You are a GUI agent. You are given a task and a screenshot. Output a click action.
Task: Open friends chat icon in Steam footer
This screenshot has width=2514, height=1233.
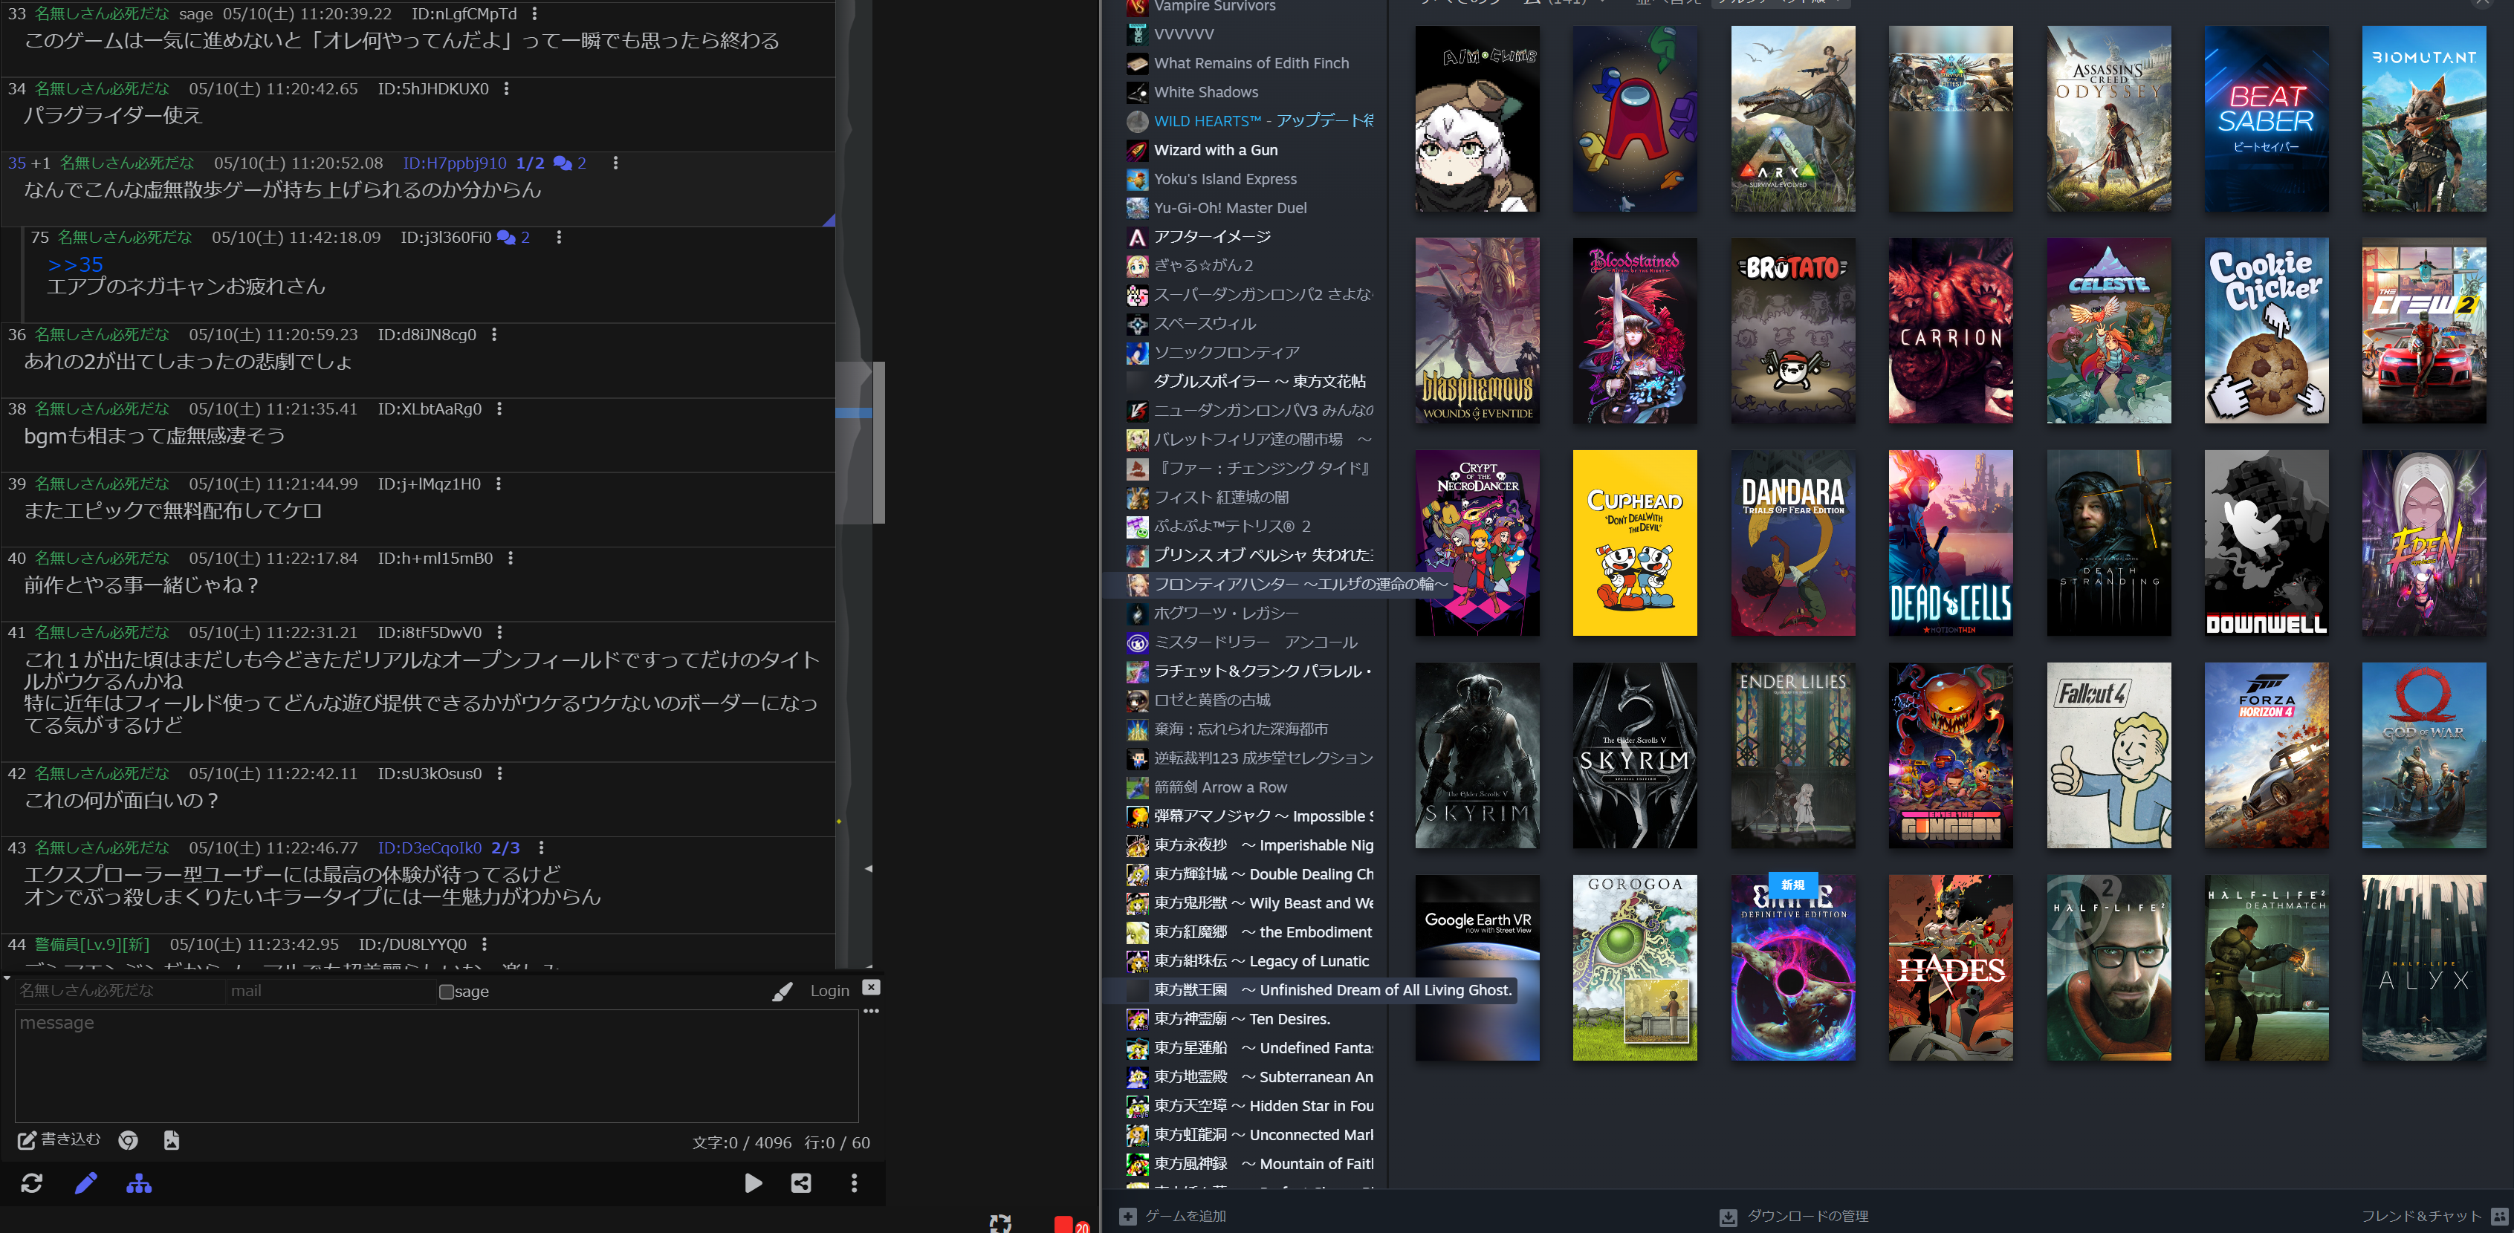(x=2499, y=1217)
